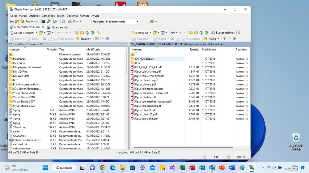Screen dimensions: 309x173
Task: Open session in PuTTY icon
Action: coord(49,22)
